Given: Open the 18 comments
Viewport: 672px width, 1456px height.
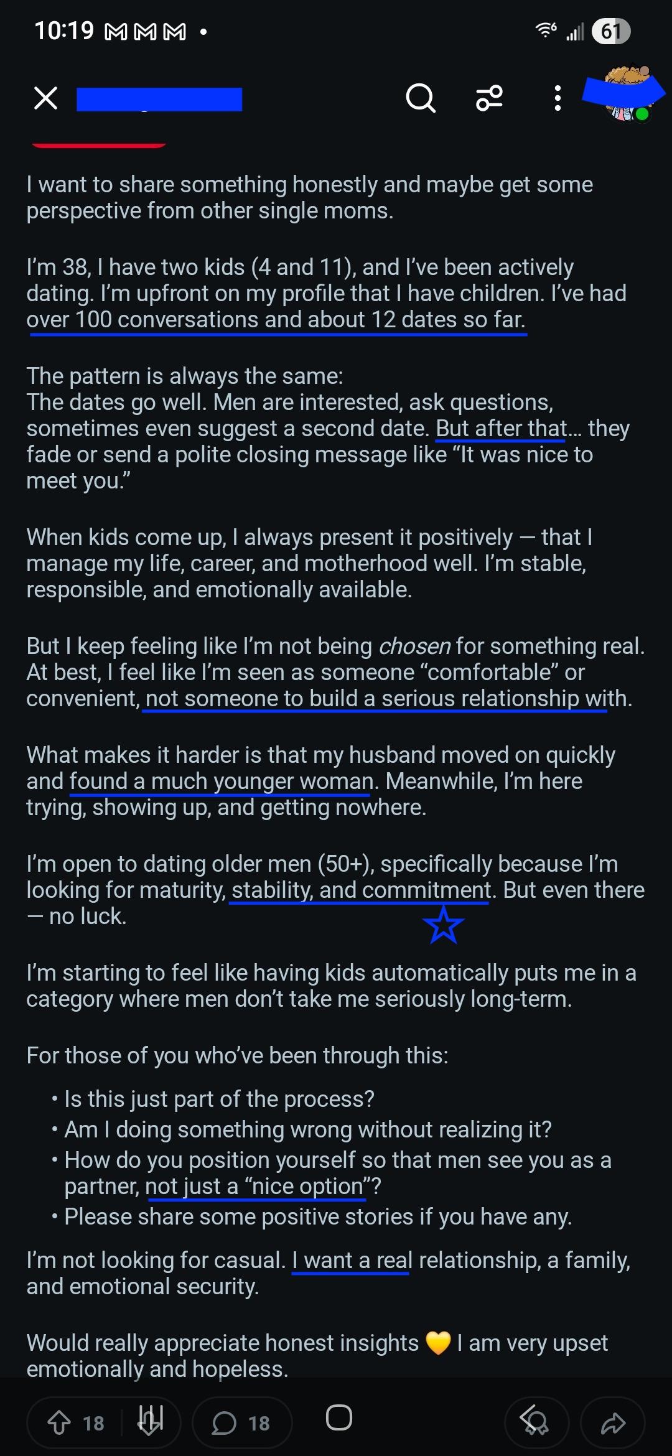Looking at the screenshot, I should [241, 1422].
